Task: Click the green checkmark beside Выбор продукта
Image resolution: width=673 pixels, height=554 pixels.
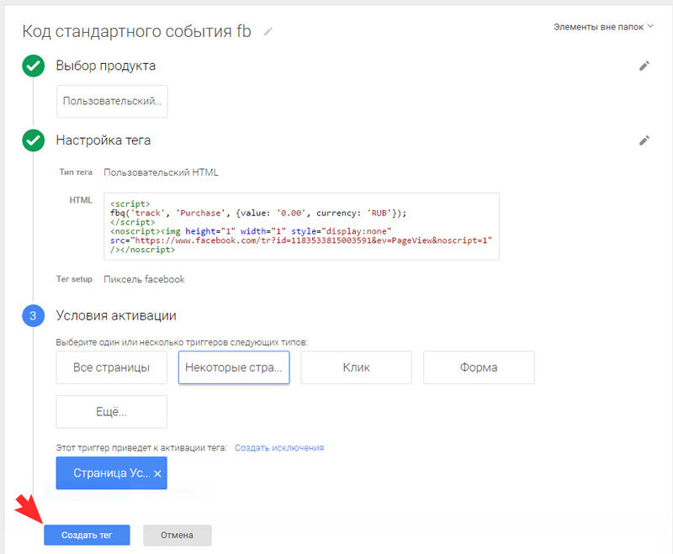Action: point(33,66)
